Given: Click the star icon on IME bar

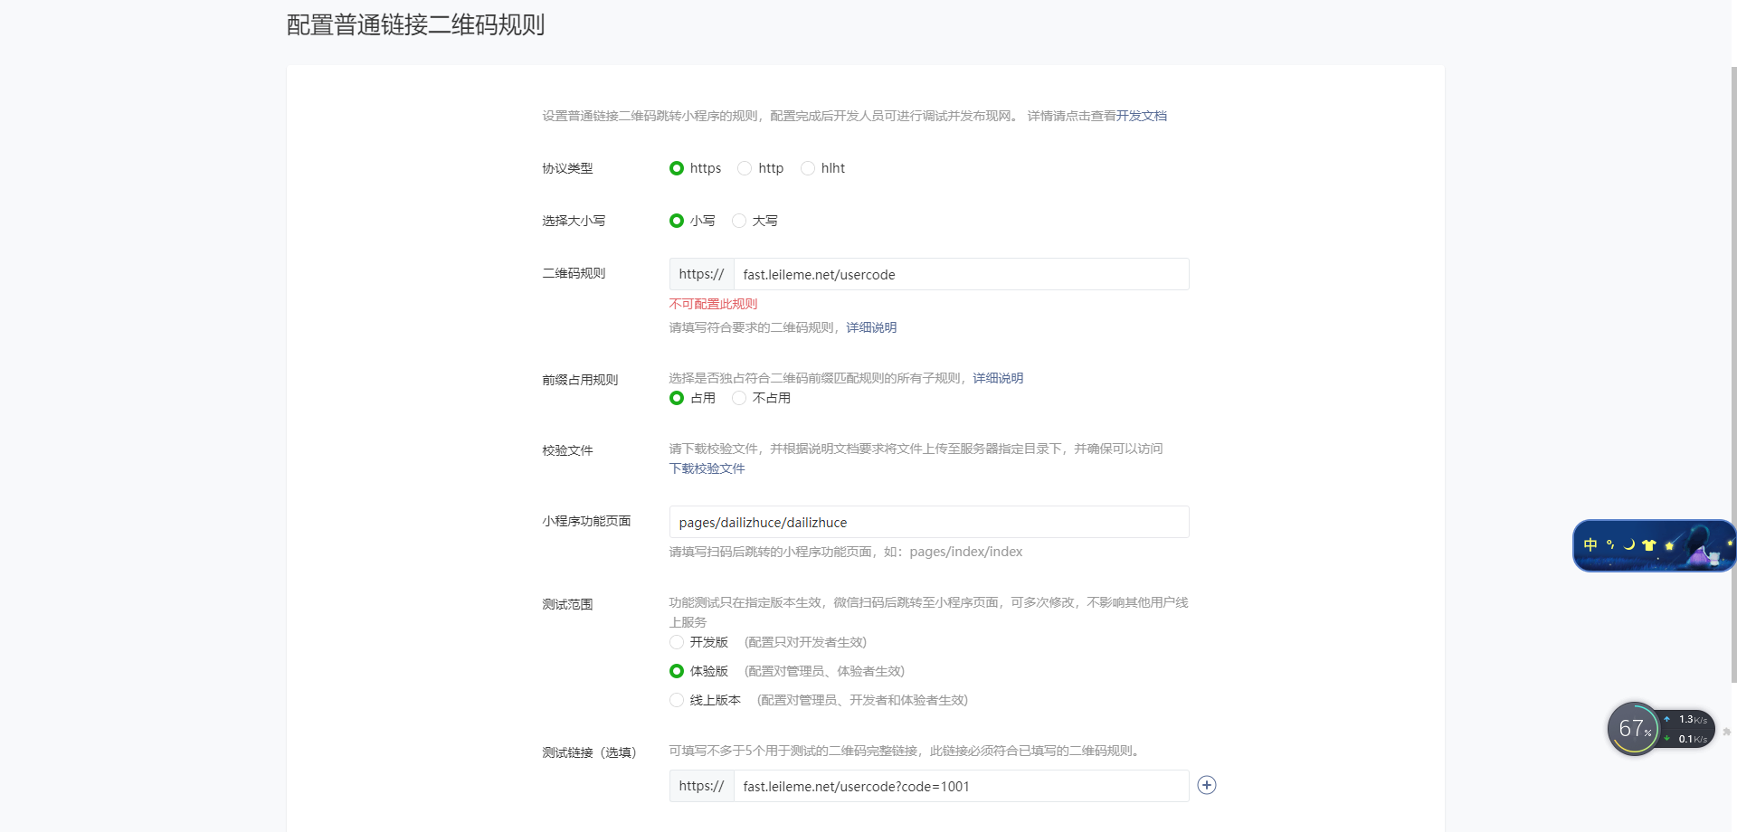Looking at the screenshot, I should click(1669, 545).
